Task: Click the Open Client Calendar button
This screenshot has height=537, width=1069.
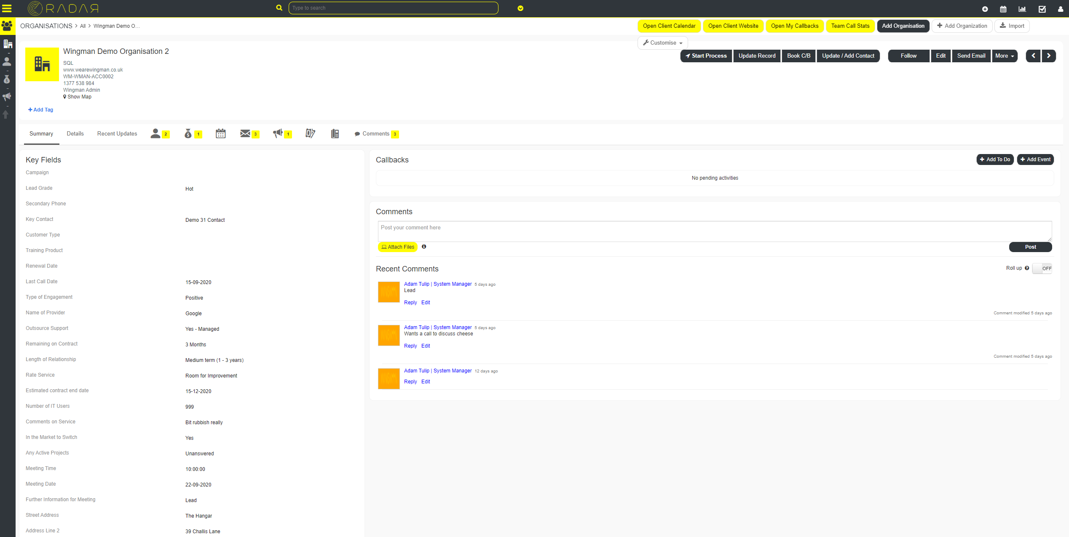Action: click(669, 26)
